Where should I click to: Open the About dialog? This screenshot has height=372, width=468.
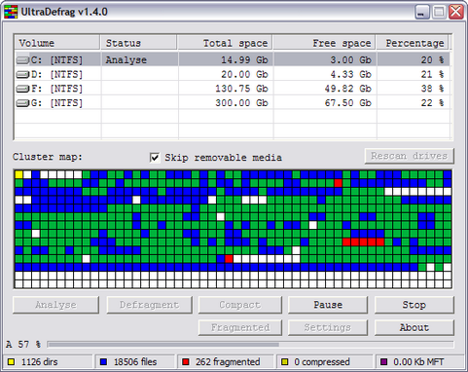click(x=414, y=327)
